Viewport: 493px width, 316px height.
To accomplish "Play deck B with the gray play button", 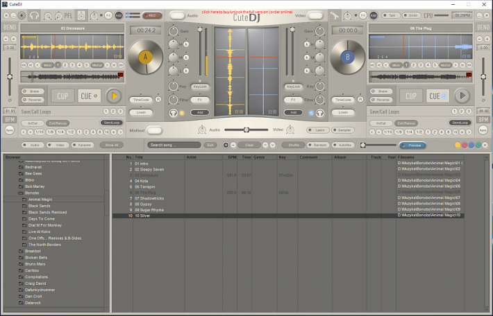I will click(462, 96).
